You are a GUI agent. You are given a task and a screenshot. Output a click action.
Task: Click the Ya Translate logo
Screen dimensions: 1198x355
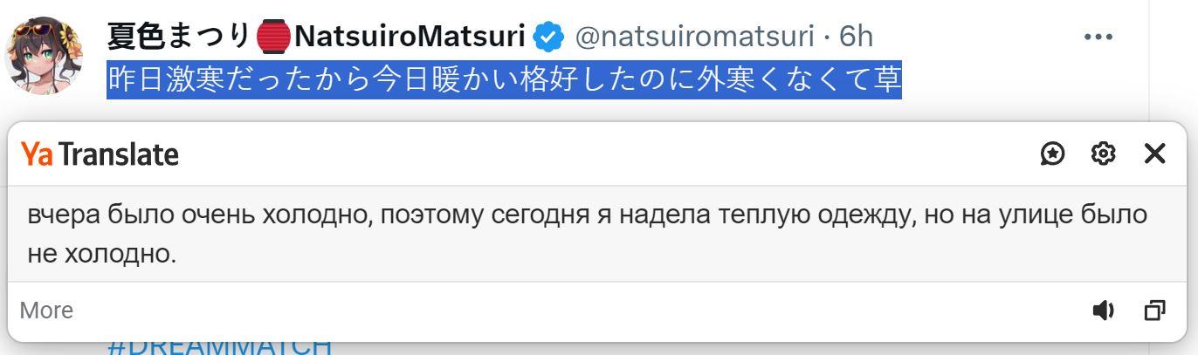(x=100, y=154)
